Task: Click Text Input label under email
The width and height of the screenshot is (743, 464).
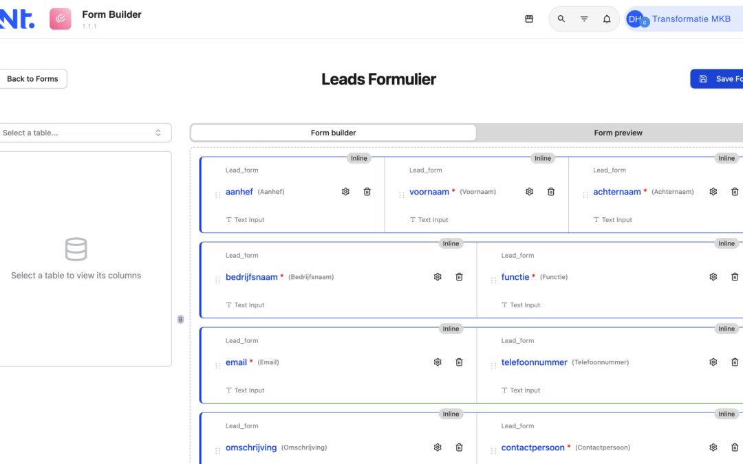Action: 245,390
